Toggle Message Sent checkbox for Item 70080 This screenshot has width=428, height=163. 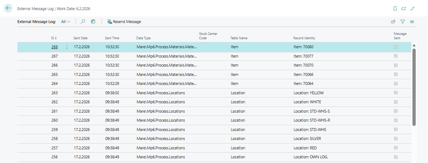[396, 47]
